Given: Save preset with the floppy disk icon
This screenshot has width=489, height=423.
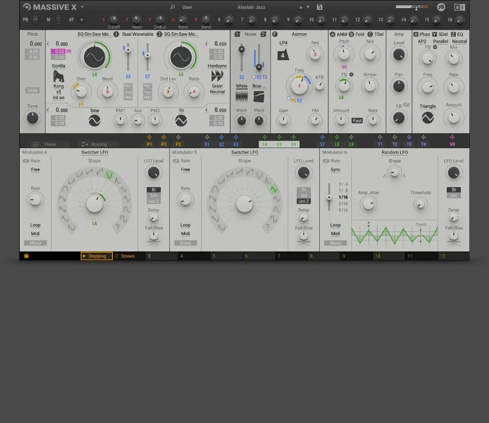Looking at the screenshot, I should [320, 7].
